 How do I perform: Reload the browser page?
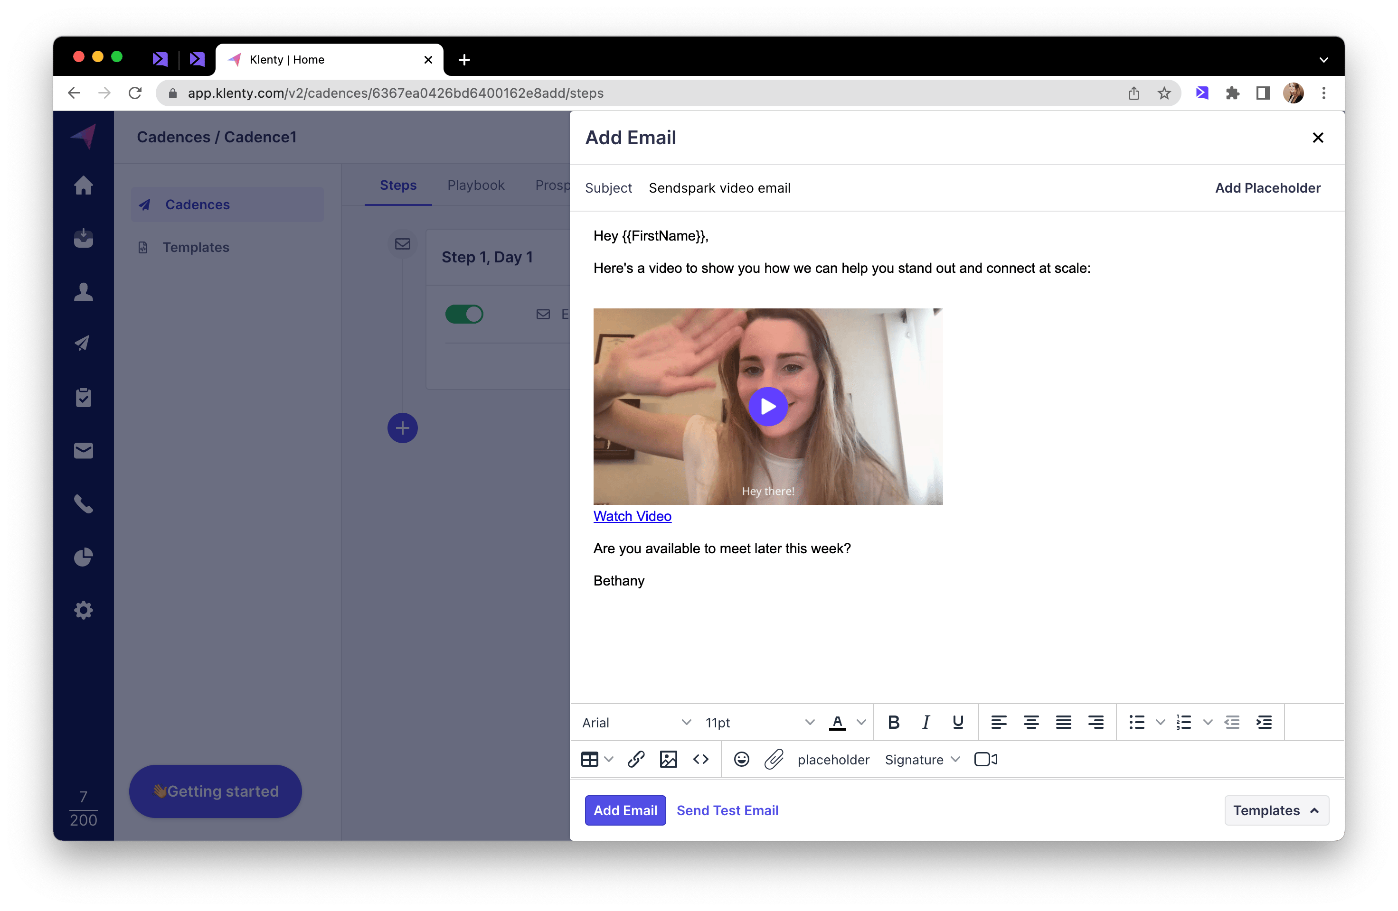pos(135,93)
